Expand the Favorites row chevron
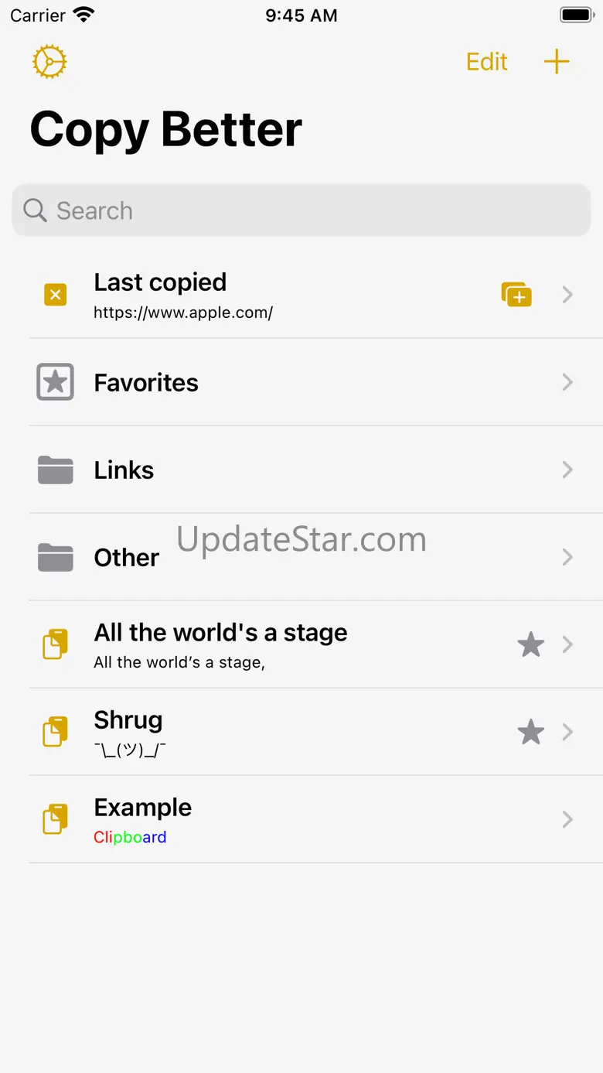The height and width of the screenshot is (1073, 603). (567, 382)
